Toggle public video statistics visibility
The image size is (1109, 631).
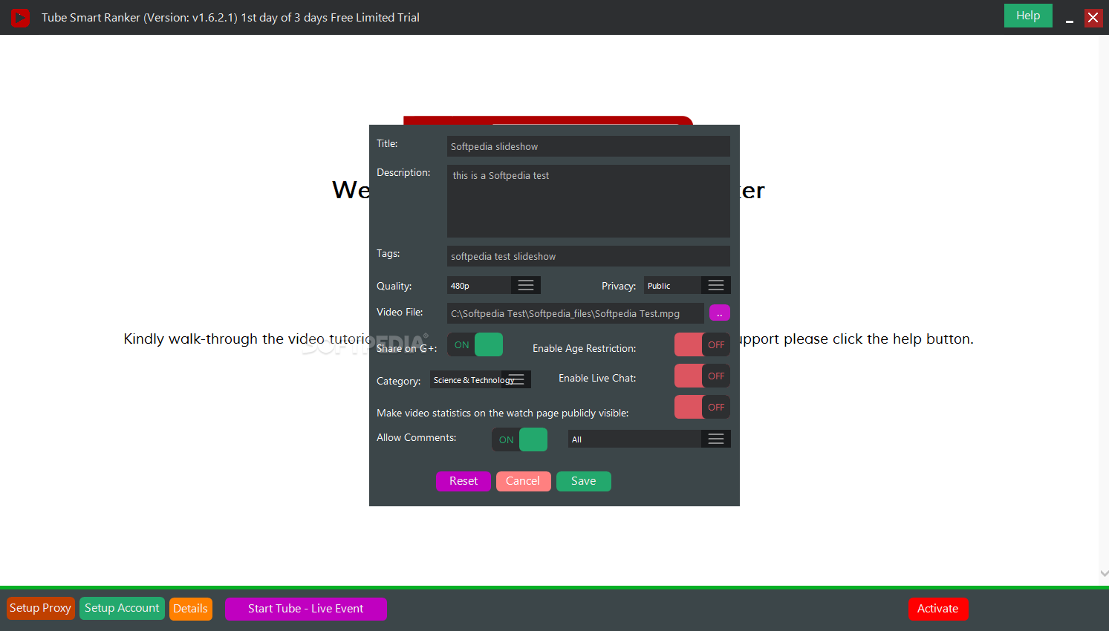[x=702, y=407]
